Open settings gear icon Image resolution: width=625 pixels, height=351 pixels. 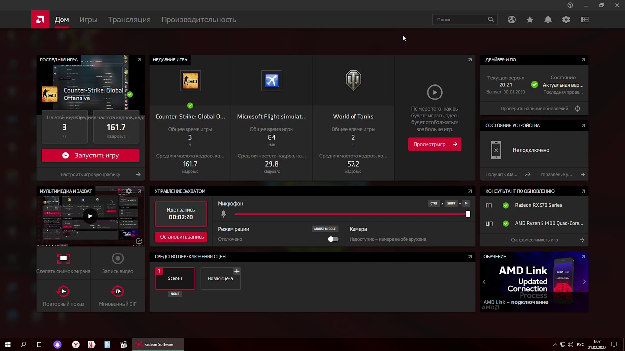pyautogui.click(x=566, y=19)
